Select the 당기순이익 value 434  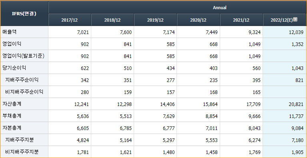(x=171, y=68)
